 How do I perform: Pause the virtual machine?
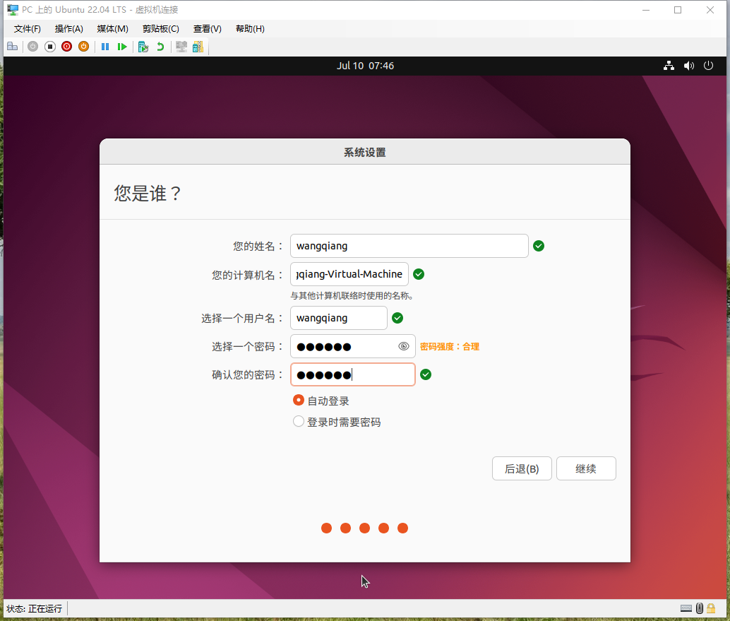tap(105, 47)
